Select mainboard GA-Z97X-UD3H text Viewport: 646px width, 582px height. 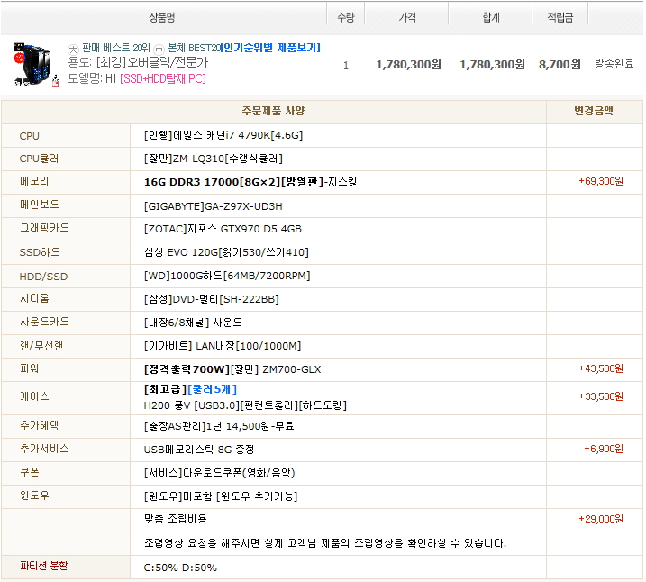coord(213,206)
